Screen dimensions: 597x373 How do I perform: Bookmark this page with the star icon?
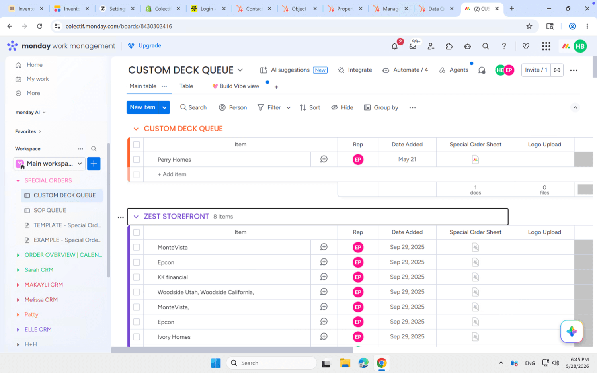coord(529,26)
